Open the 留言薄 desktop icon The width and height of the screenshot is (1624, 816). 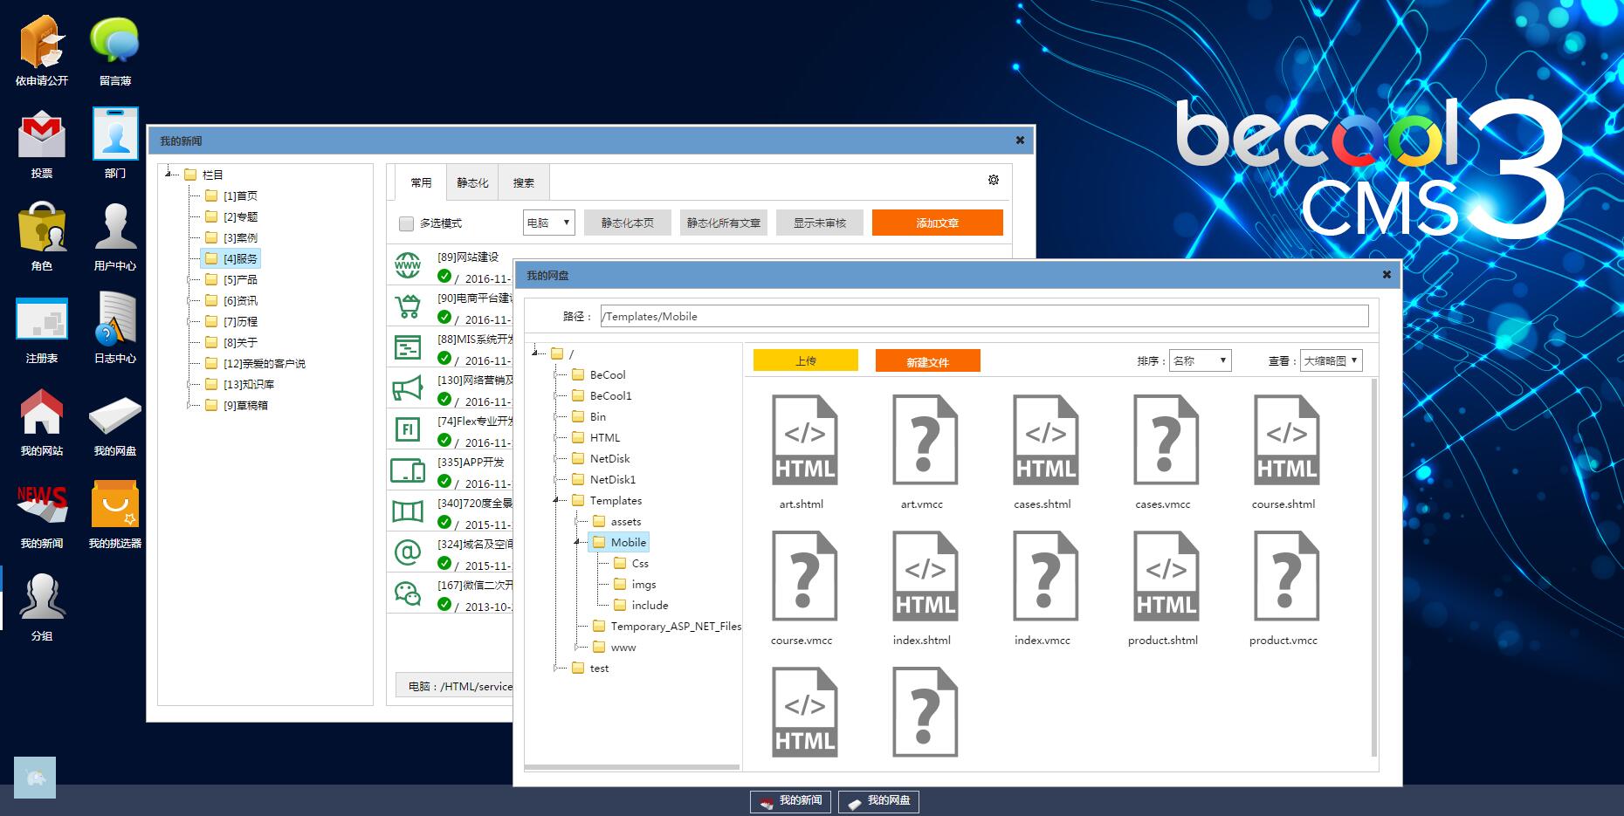114,43
